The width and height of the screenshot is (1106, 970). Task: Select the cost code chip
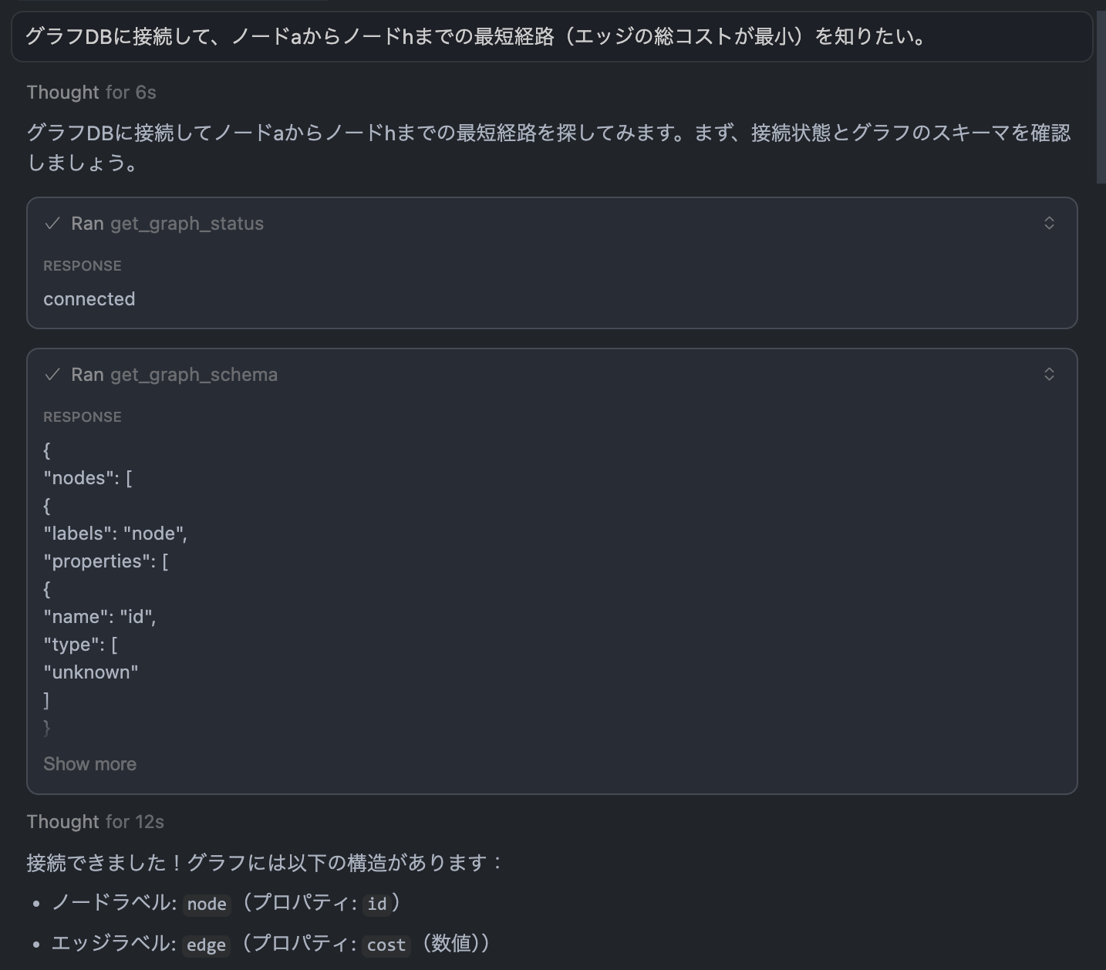coord(386,945)
